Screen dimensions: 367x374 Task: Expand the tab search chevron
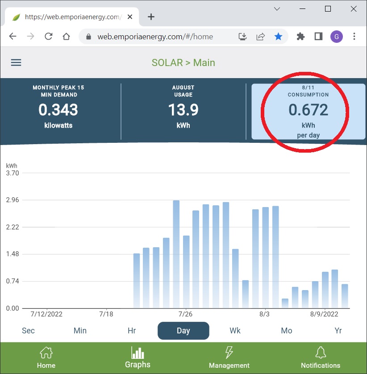click(277, 9)
